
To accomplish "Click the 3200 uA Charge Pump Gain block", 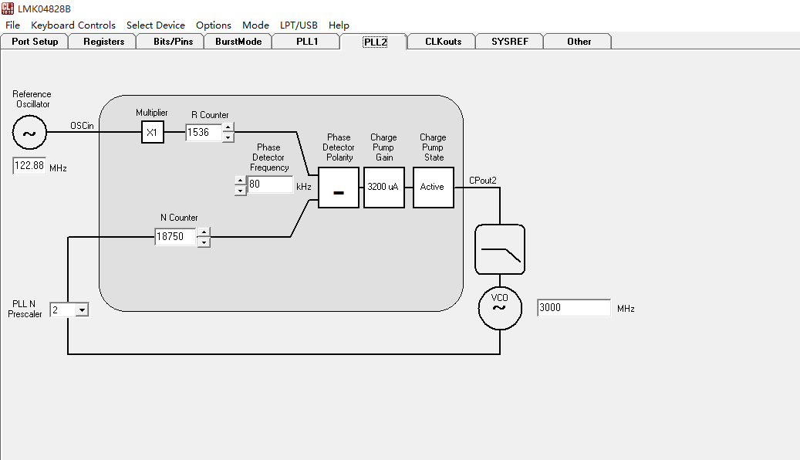I will [384, 188].
